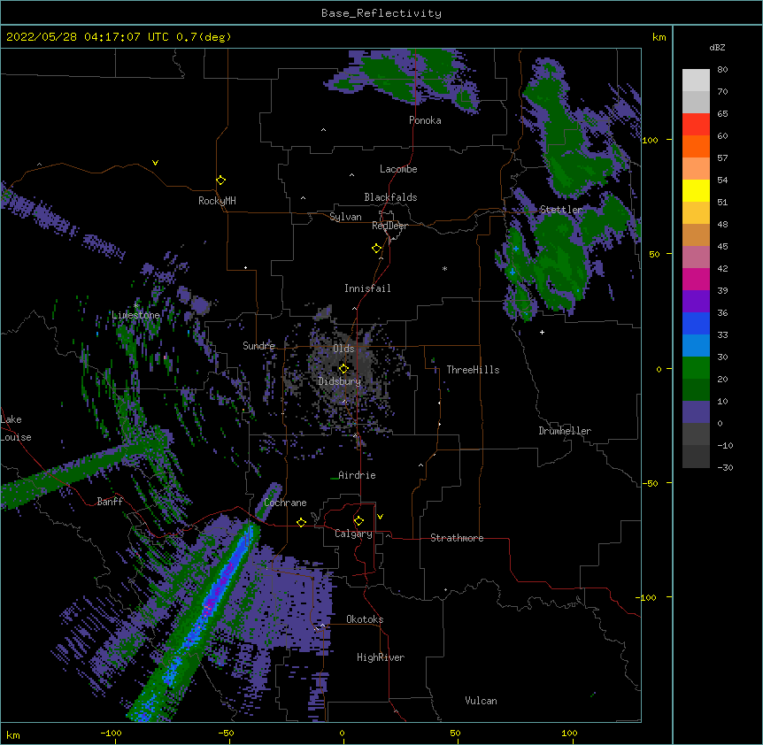Click the Sylvan label
Screen dimensions: 763x745
[x=345, y=217]
